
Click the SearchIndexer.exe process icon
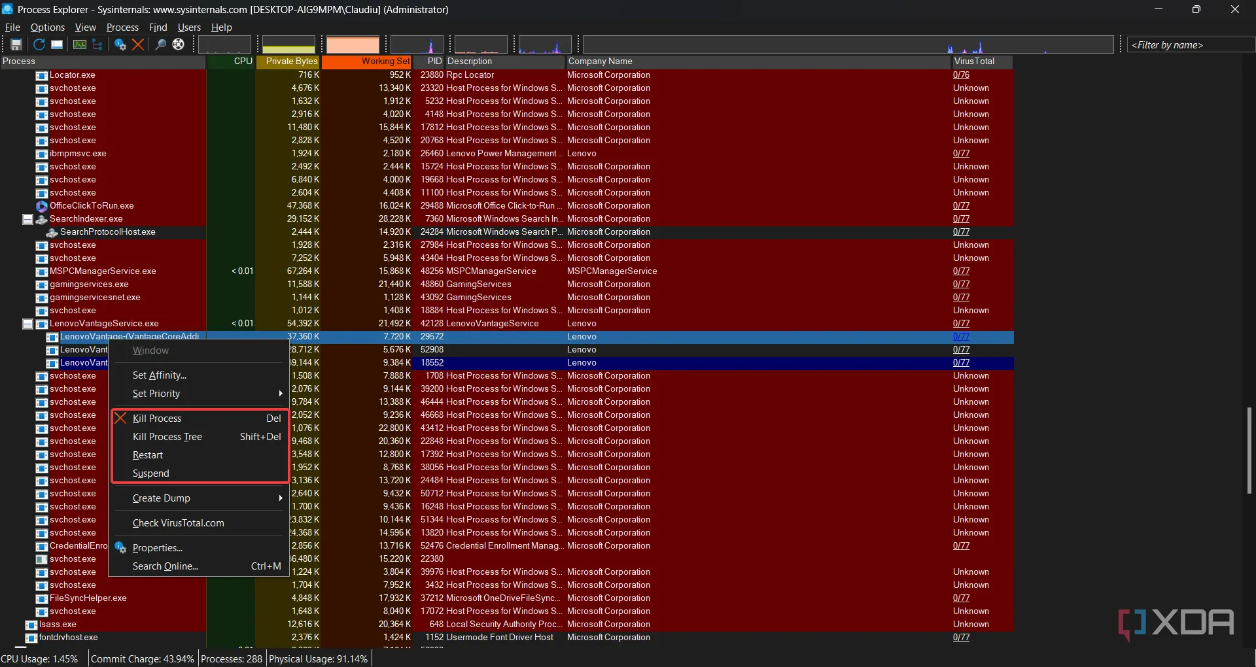(42, 219)
